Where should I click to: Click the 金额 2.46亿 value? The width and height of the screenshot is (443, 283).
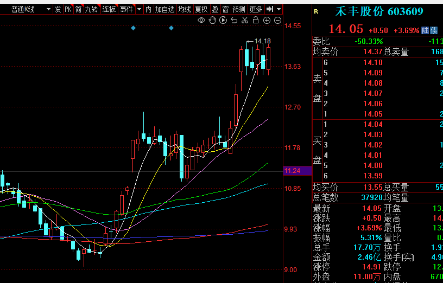(370, 257)
